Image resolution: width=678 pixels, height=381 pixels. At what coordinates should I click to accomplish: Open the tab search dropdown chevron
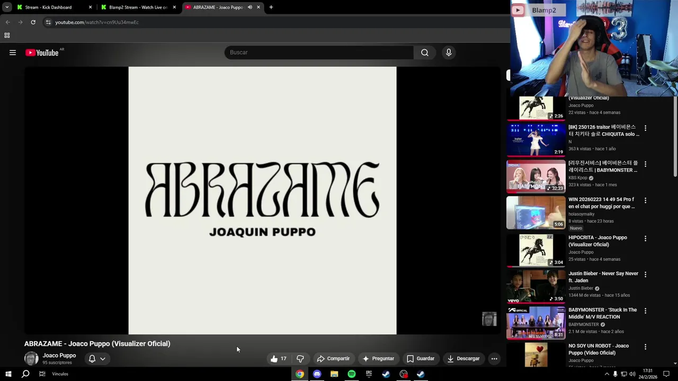coord(7,7)
